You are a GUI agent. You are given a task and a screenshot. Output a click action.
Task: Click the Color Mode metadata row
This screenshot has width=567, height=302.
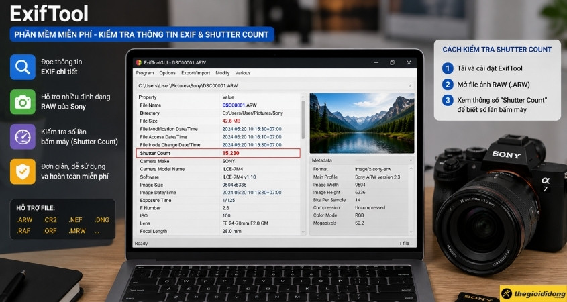pos(359,215)
